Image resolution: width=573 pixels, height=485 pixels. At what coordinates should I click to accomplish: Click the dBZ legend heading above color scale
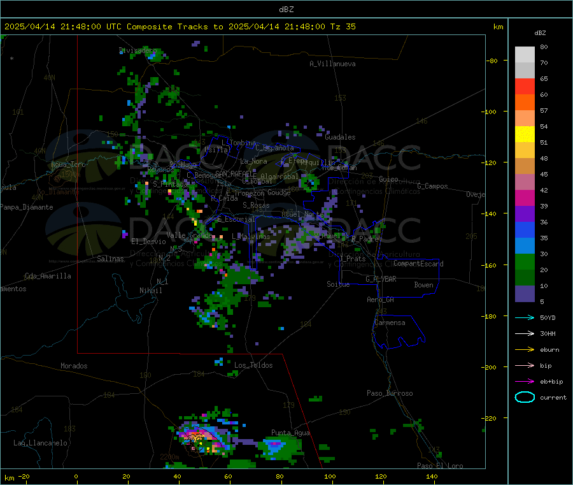click(x=540, y=33)
